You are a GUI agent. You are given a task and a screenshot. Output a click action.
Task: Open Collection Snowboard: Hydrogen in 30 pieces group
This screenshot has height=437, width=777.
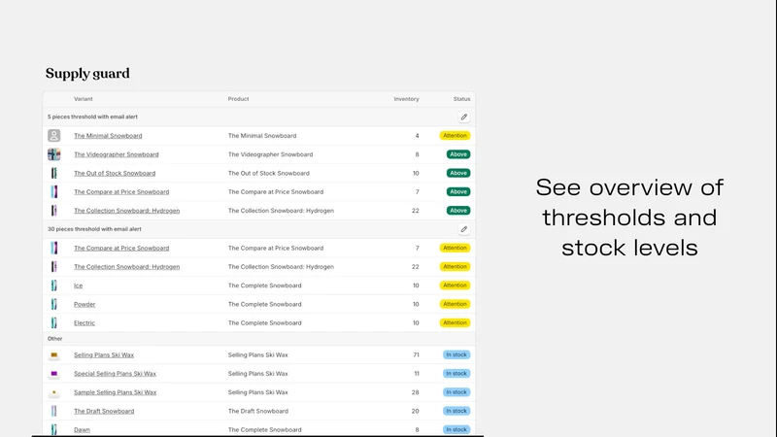point(127,267)
